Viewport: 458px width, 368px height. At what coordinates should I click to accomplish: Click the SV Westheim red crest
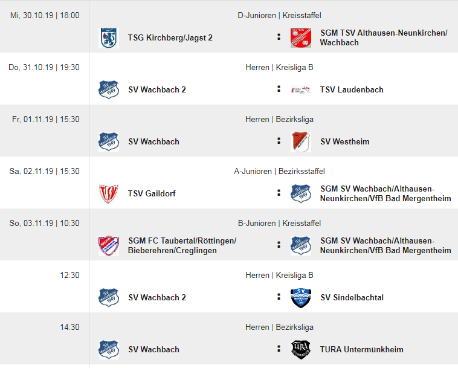(x=301, y=142)
